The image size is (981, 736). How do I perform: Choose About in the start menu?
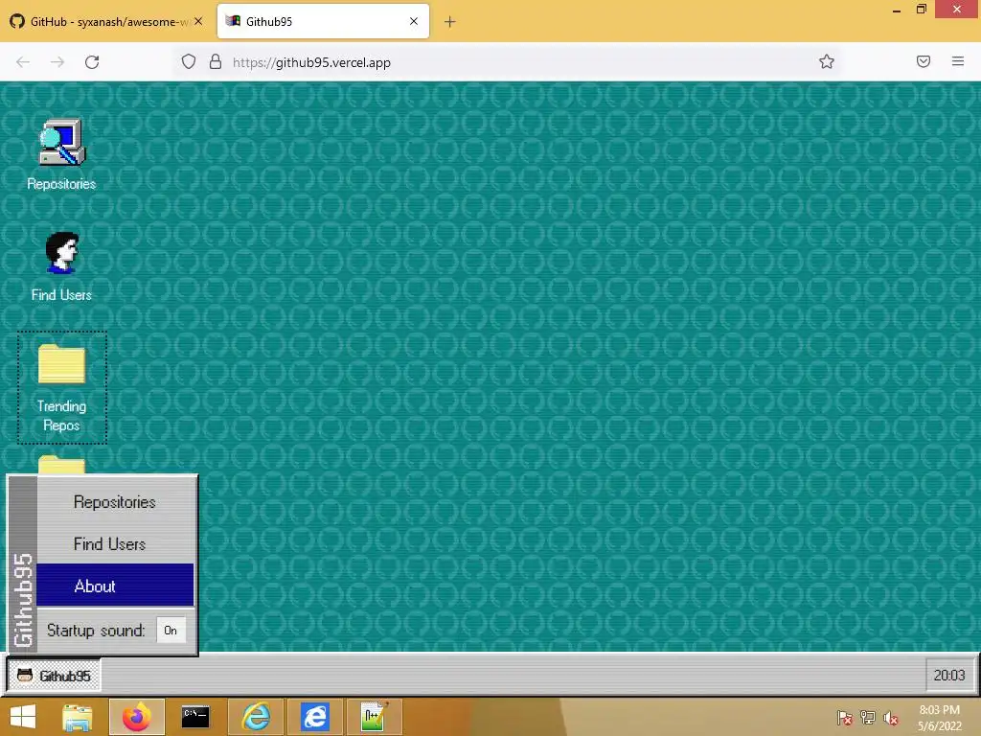click(x=115, y=586)
